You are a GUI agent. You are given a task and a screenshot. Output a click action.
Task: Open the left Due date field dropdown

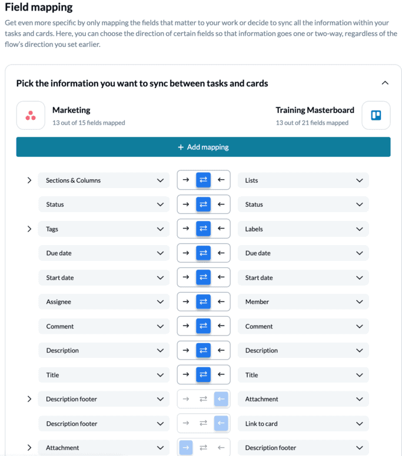point(104,253)
